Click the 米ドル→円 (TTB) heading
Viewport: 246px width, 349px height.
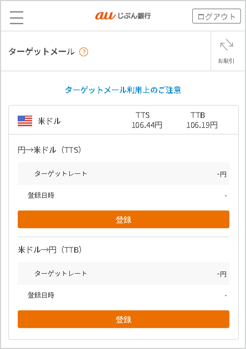49,250
